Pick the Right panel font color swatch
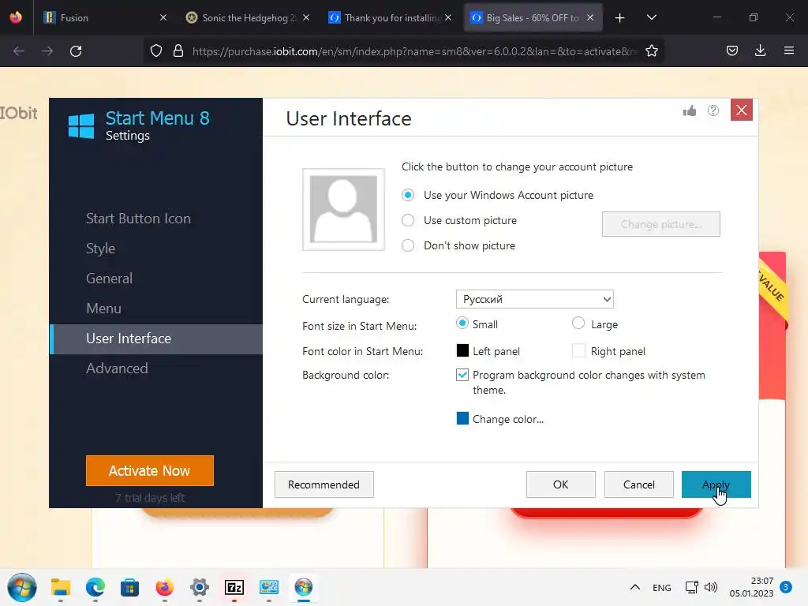 pyautogui.click(x=578, y=350)
